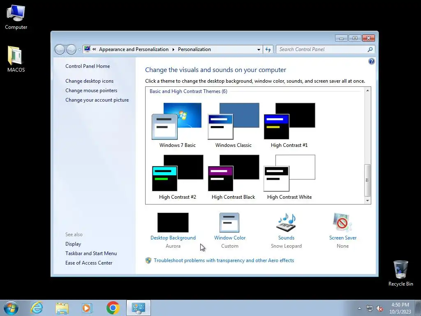Screen dimensions: 421x316
Task: Click the network tray icon
Action: click(370, 308)
